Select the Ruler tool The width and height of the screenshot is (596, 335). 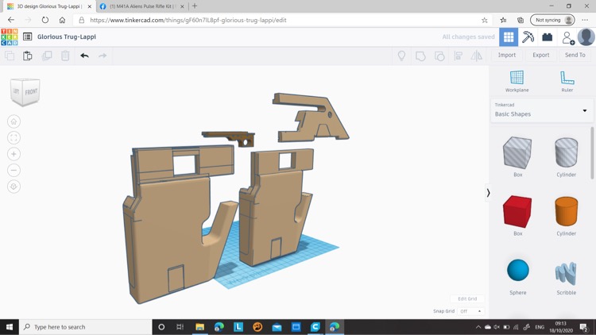pyautogui.click(x=567, y=81)
